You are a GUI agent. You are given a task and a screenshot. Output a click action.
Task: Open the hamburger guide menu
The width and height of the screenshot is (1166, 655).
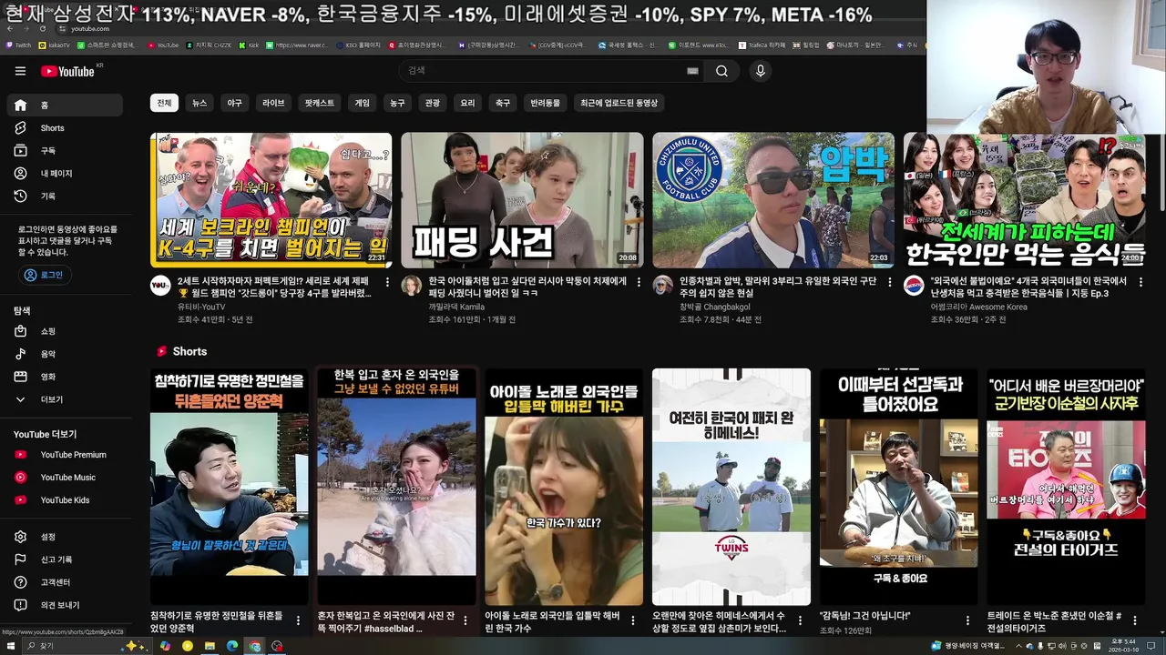tap(20, 71)
